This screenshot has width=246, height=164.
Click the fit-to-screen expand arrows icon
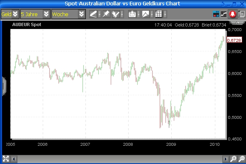(6, 159)
